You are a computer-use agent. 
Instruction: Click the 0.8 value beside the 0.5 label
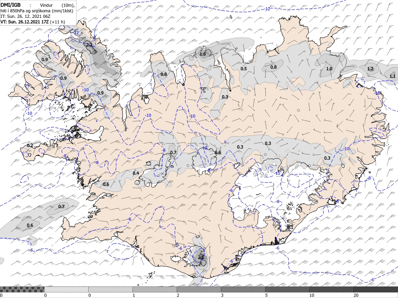[x=273, y=67]
